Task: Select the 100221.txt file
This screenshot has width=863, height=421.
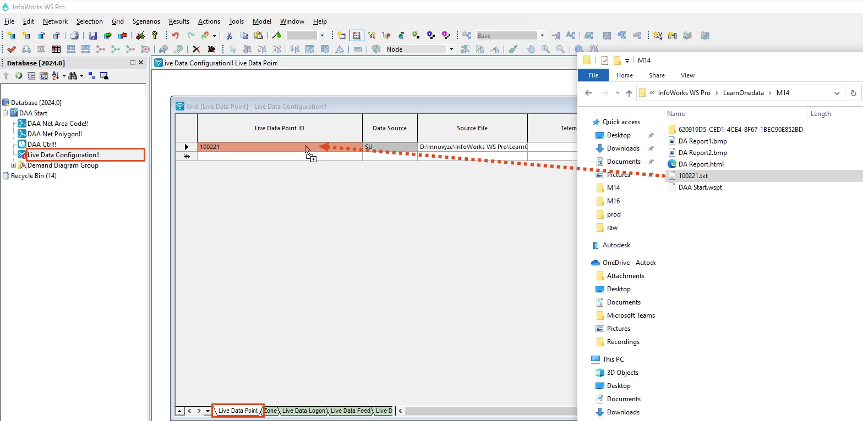Action: 693,176
